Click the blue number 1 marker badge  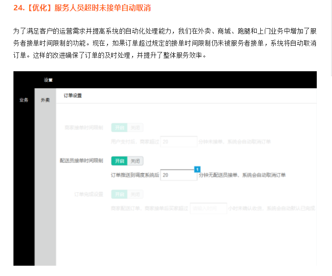[x=197, y=169]
